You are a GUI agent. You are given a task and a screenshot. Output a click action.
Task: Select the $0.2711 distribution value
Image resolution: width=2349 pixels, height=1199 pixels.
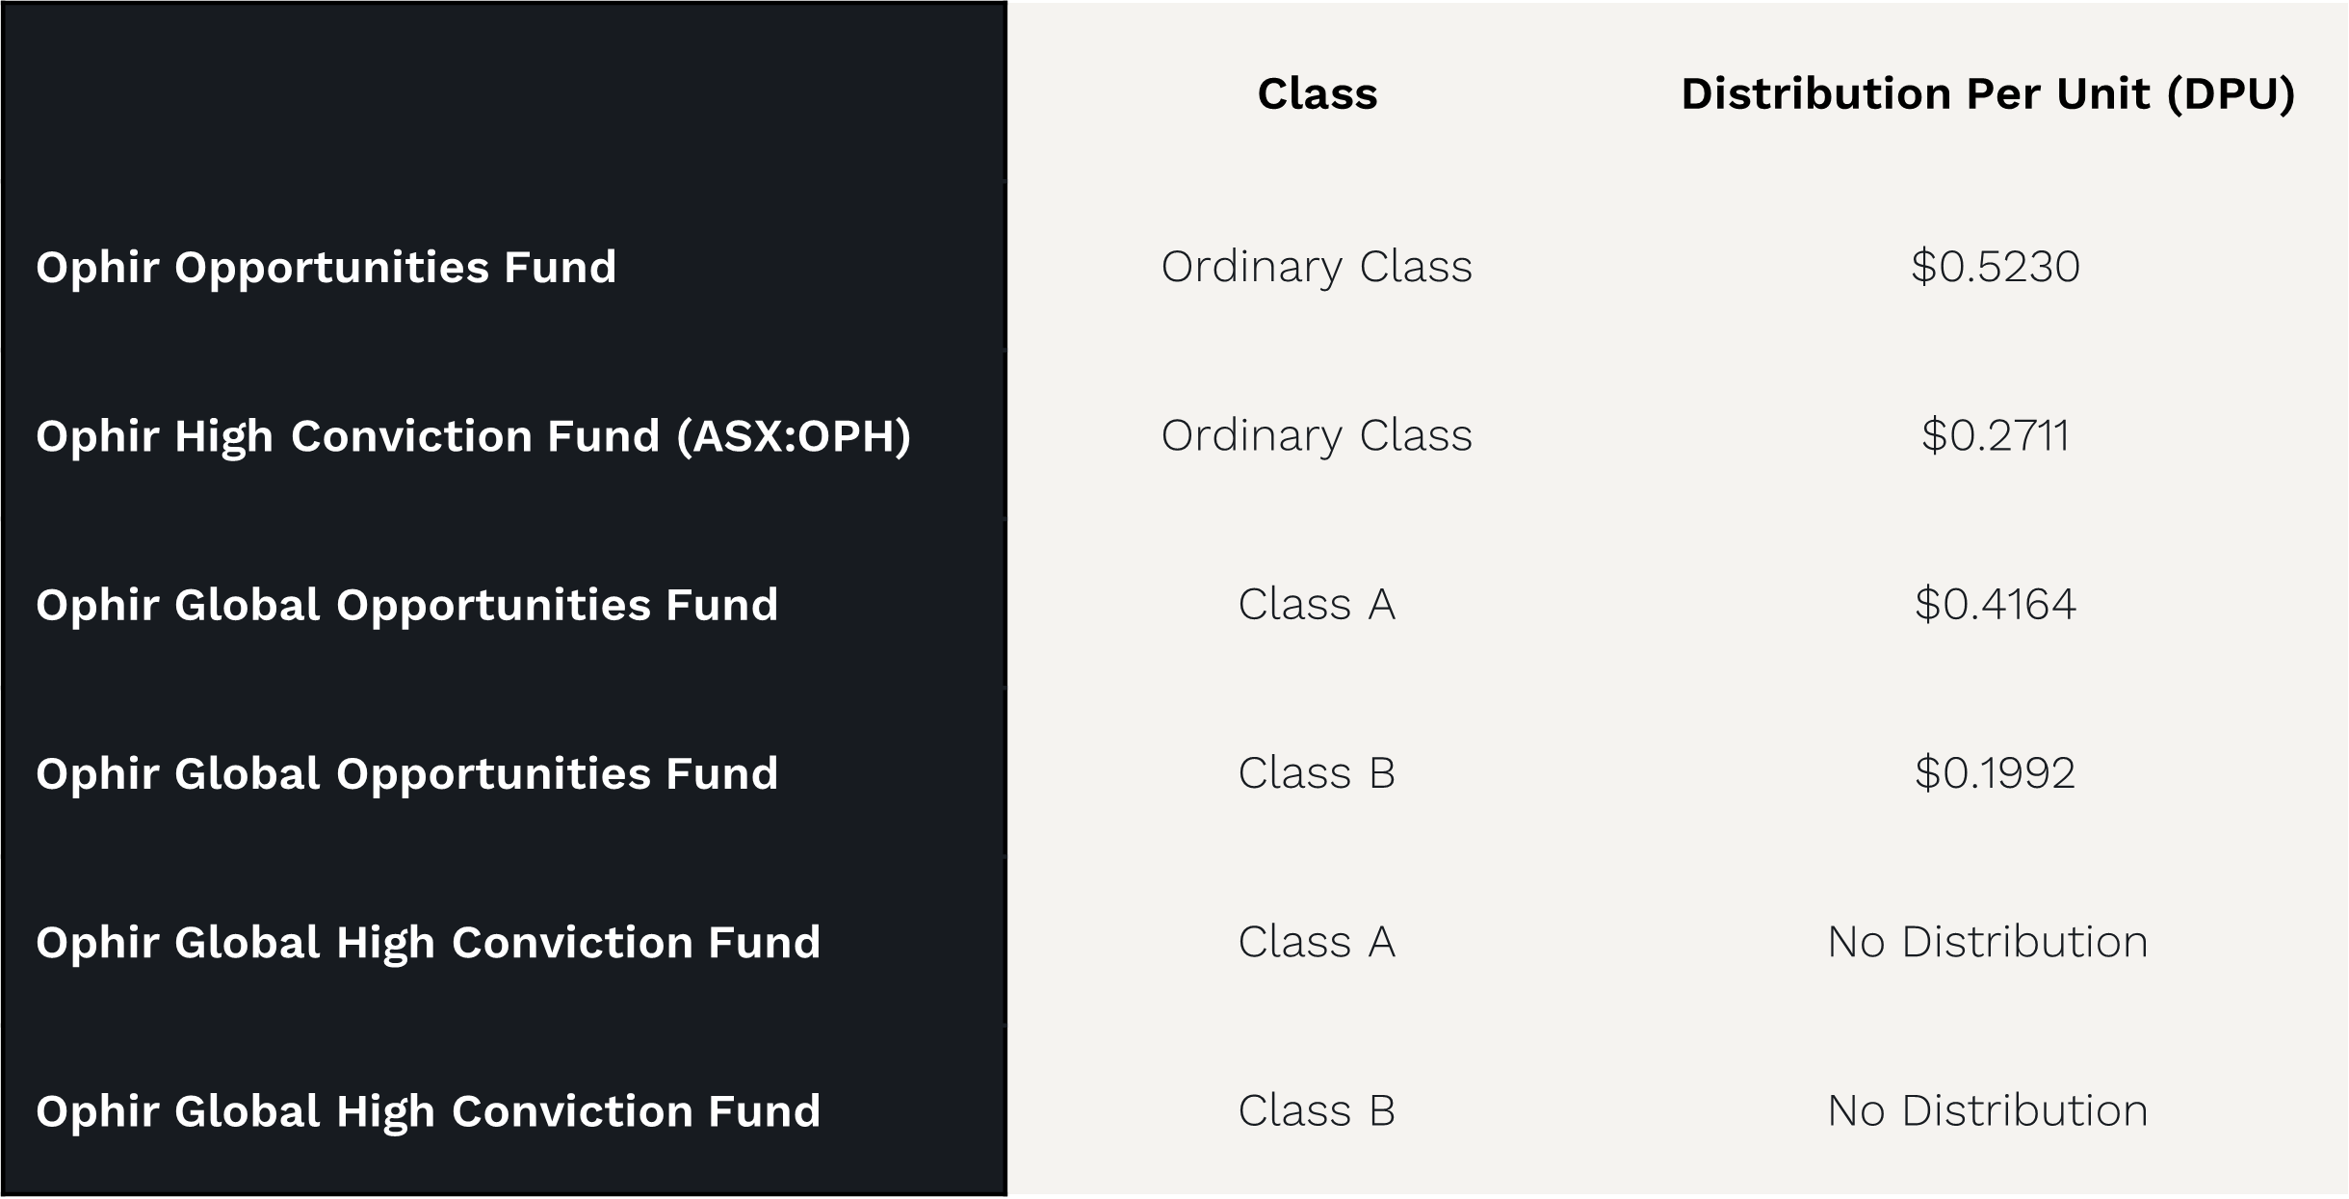point(1996,435)
